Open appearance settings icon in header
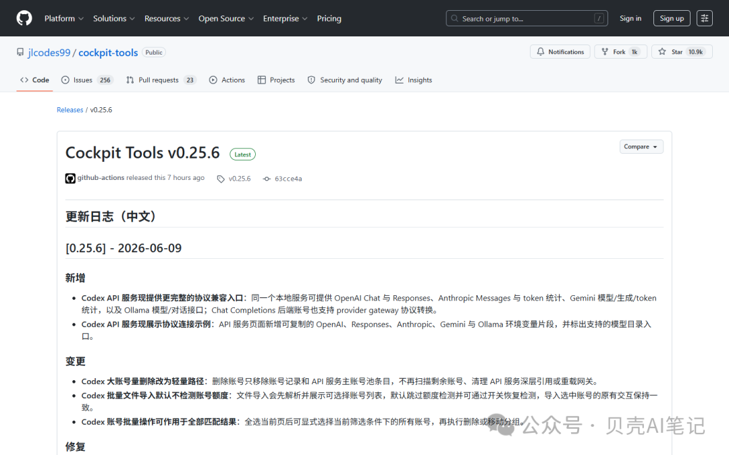Image resolution: width=729 pixels, height=455 pixels. pyautogui.click(x=704, y=18)
